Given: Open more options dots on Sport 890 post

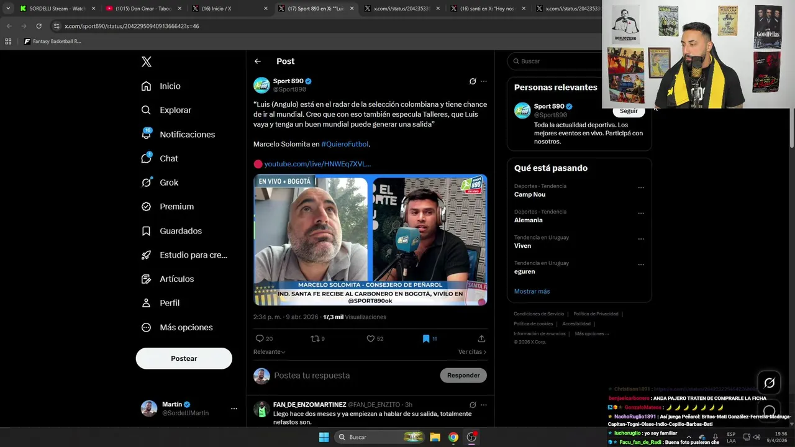Looking at the screenshot, I should pos(484,81).
